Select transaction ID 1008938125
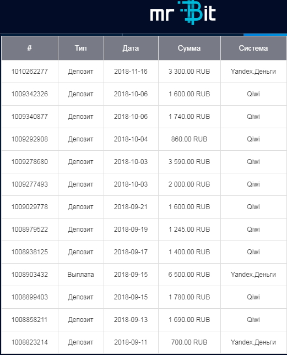This screenshot has width=287, height=355. (30, 252)
